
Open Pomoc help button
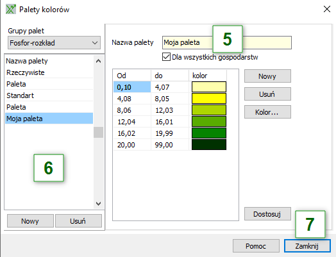pos(256,246)
